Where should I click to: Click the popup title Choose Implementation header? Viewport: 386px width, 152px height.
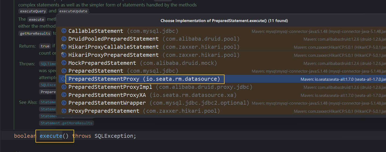pyautogui.click(x=224, y=21)
